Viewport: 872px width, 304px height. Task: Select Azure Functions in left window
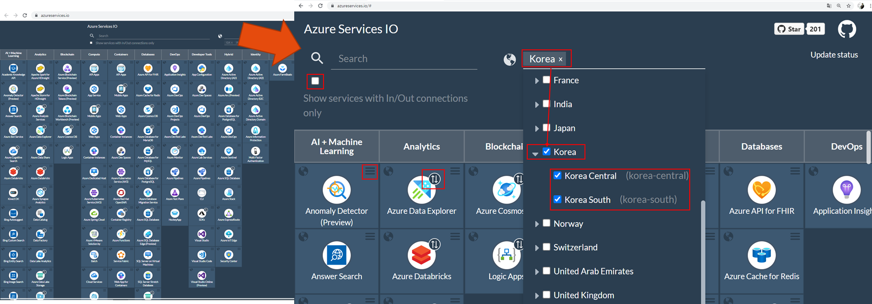point(121,236)
